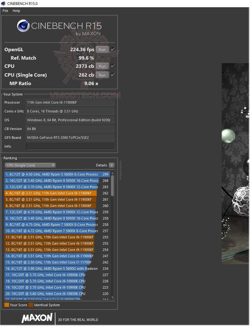The width and height of the screenshot is (250, 326).
Task: Click the Processor field showing i9-11900KF
Action: 70,102
